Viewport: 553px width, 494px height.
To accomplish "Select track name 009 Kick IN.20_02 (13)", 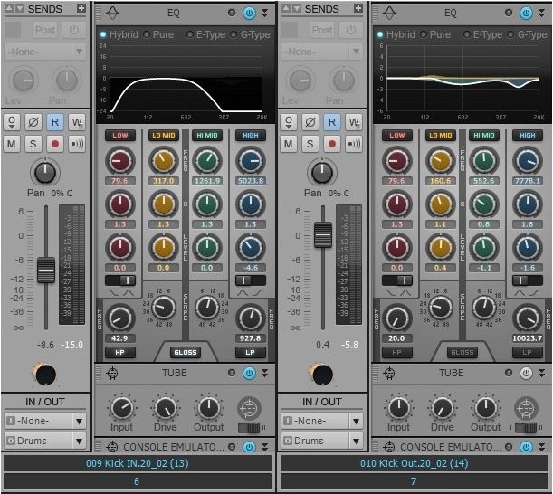I will (138, 463).
